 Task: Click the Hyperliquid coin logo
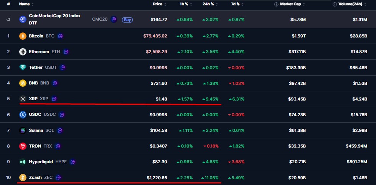click(x=23, y=162)
